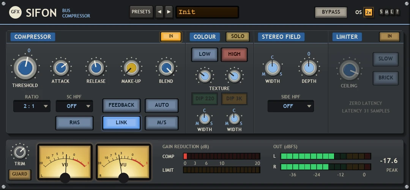Screen dimensions: 410x190
Task: Click the SIFON title
Action: 41,13
